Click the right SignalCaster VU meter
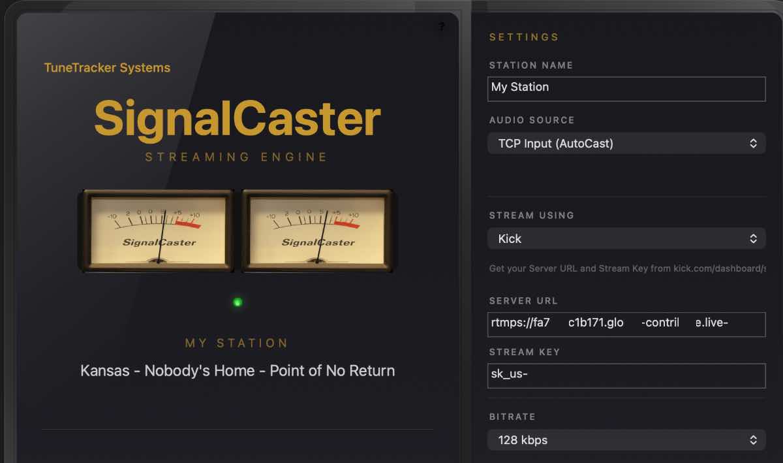Screen dimensions: 783x463 click(318, 231)
